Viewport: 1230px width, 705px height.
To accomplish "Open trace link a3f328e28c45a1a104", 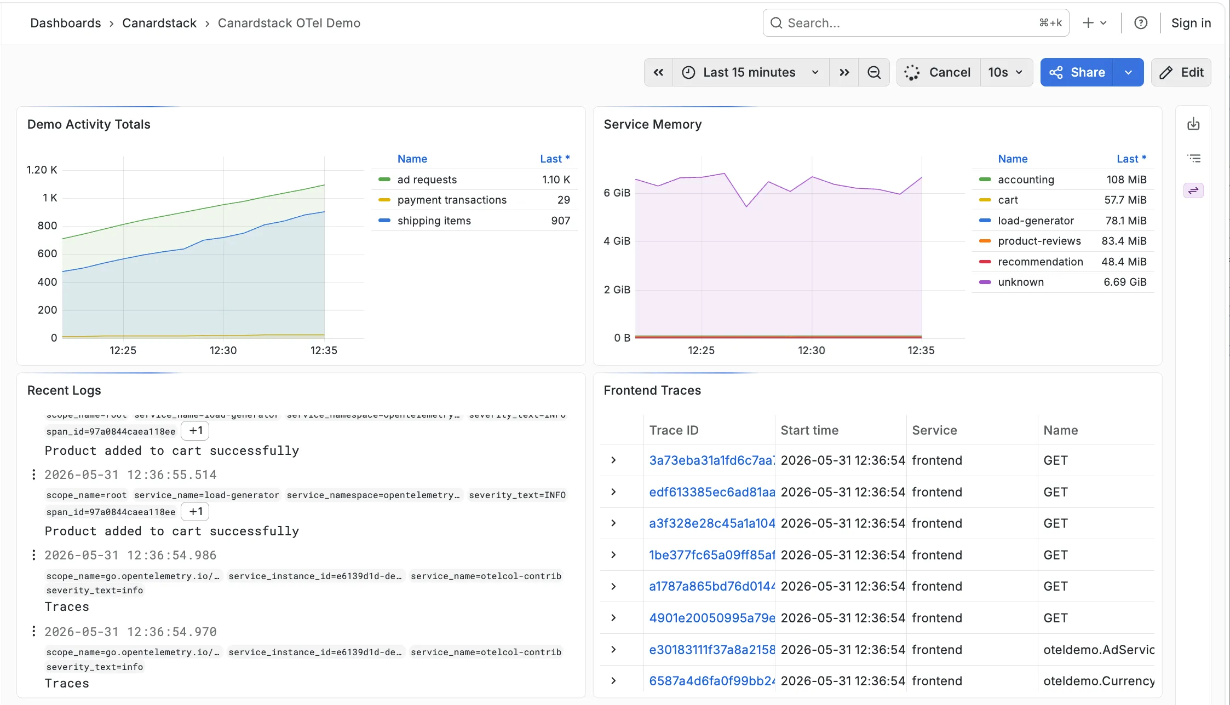I will [x=712, y=523].
